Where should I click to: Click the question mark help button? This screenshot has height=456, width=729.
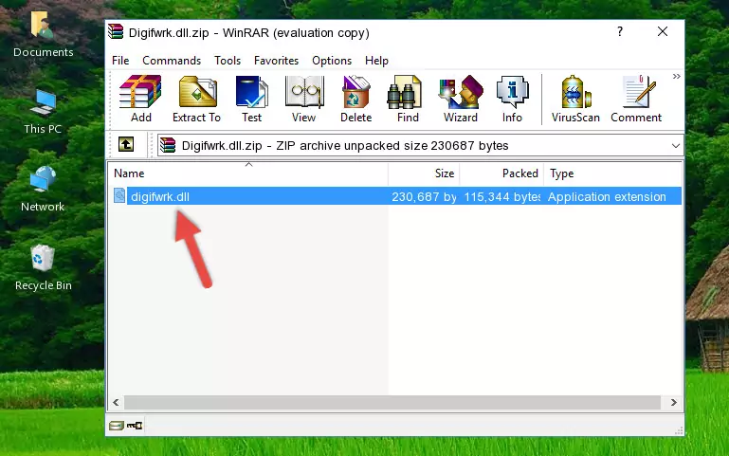pyautogui.click(x=620, y=31)
